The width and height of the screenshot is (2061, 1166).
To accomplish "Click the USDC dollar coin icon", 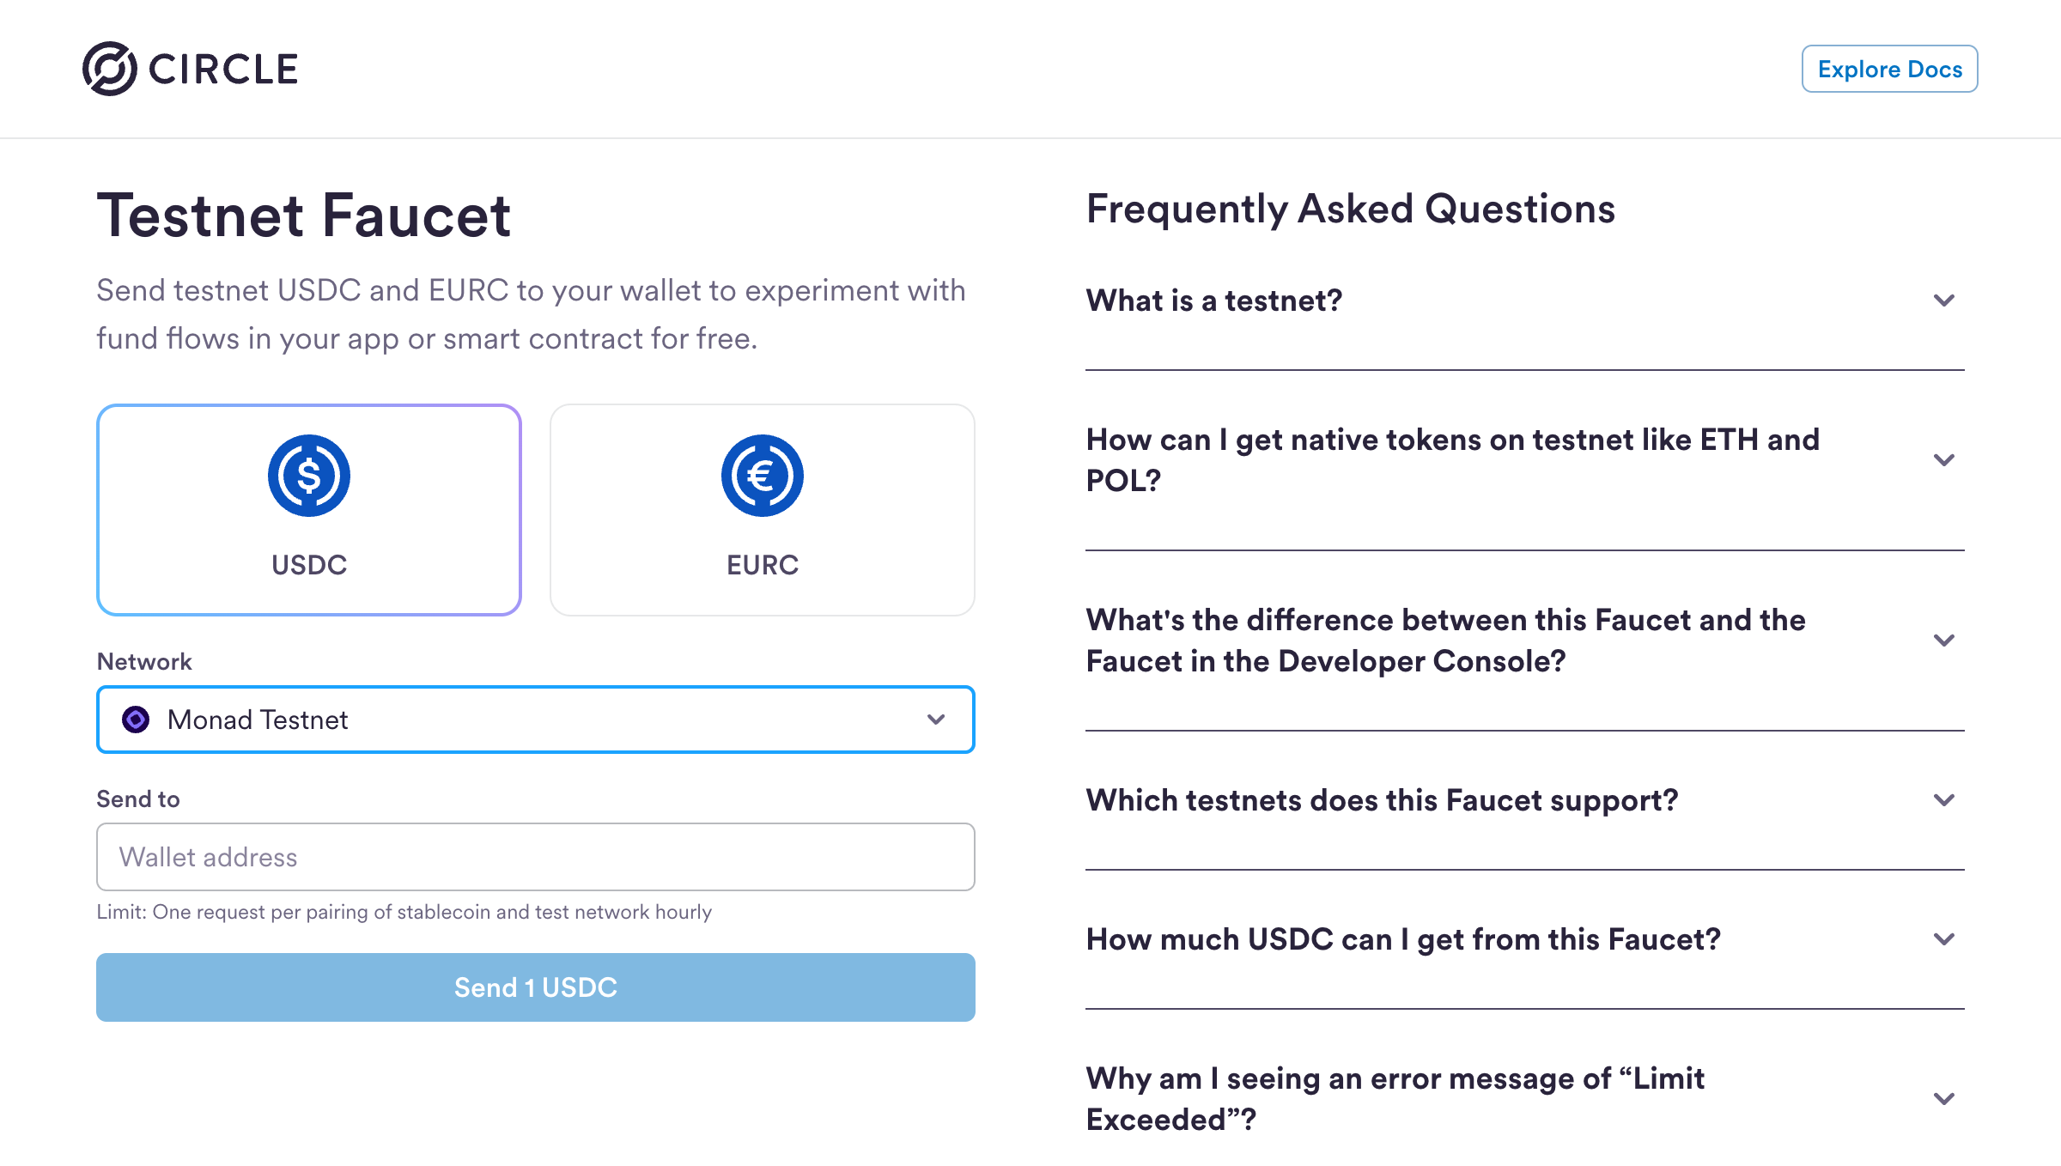I will 308,475.
